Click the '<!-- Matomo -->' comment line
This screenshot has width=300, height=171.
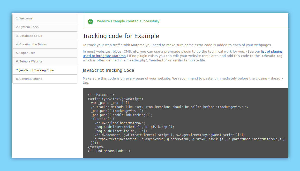point(101,95)
